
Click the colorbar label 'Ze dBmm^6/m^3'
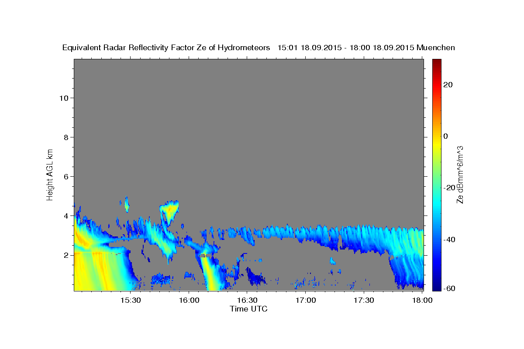click(x=460, y=174)
